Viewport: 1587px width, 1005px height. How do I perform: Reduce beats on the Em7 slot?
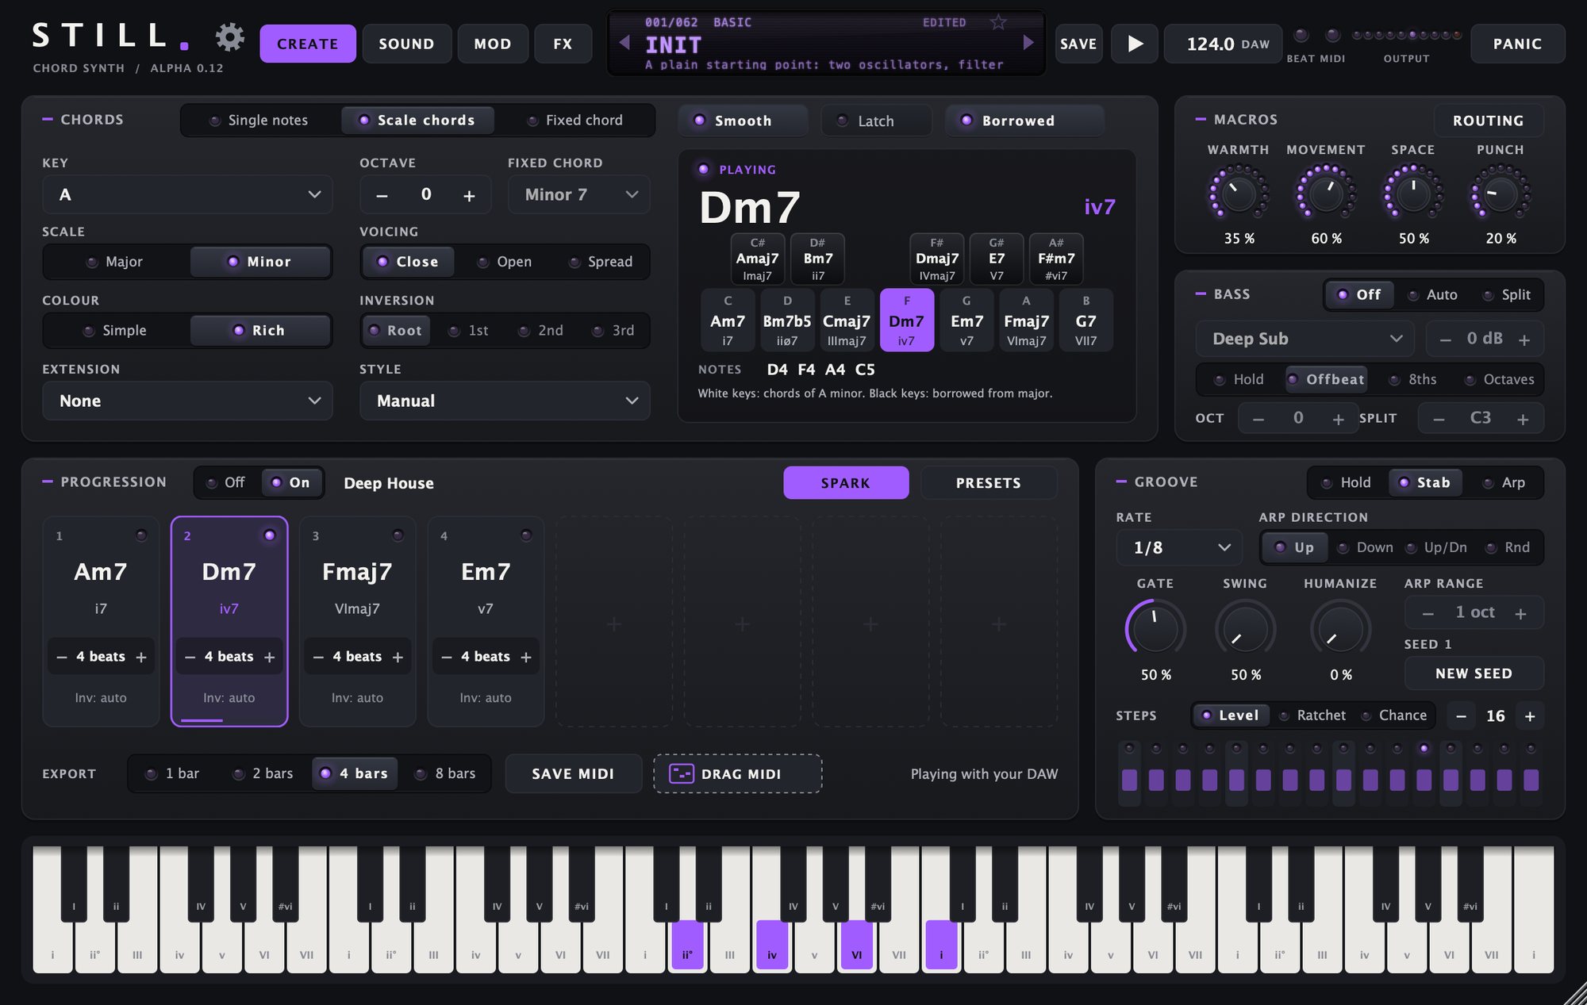(446, 657)
